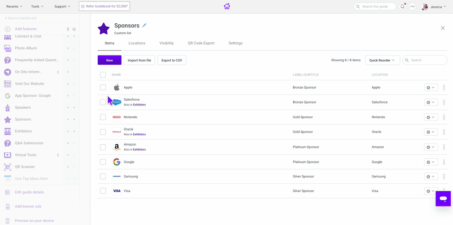Open Exhibitors link under Salesforce
Image resolution: width=453 pixels, height=225 pixels.
coord(139,105)
